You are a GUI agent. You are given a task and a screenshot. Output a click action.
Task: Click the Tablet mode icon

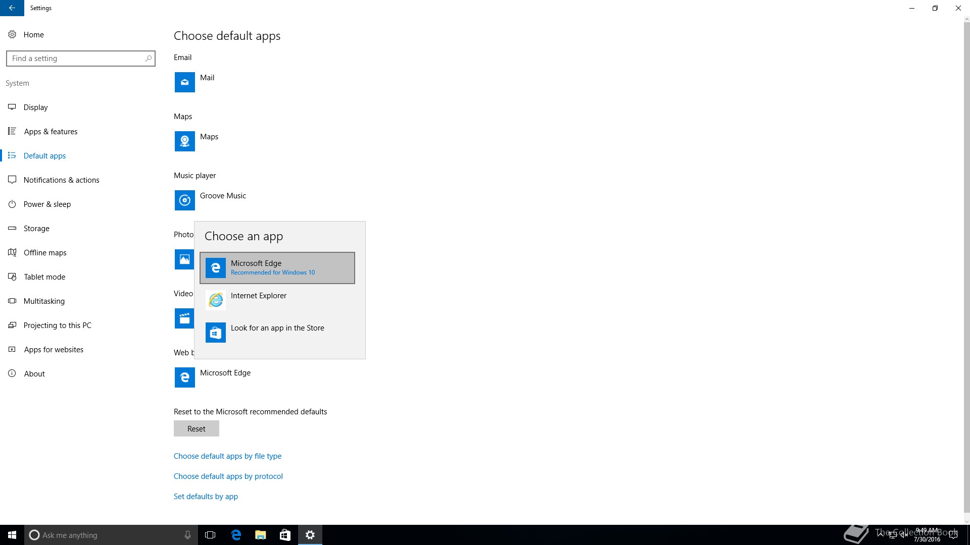click(12, 277)
